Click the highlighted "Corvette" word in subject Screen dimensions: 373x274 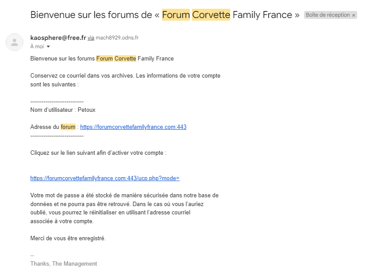click(211, 14)
